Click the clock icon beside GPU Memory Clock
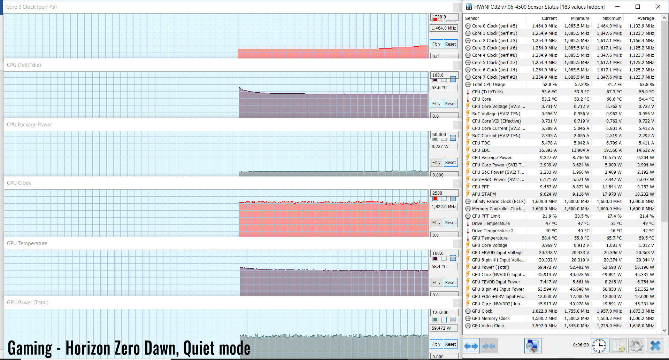The image size is (669, 360). click(x=468, y=319)
